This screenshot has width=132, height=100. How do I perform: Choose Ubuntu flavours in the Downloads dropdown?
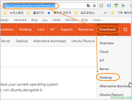(x=111, y=95)
